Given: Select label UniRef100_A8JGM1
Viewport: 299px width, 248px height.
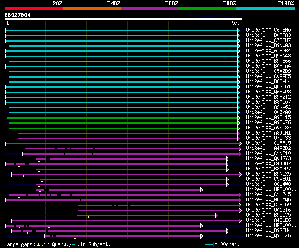Looking at the screenshot, I should pyautogui.click(x=268, y=133).
